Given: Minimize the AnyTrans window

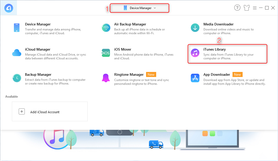Looking at the screenshot, I should (x=261, y=8).
